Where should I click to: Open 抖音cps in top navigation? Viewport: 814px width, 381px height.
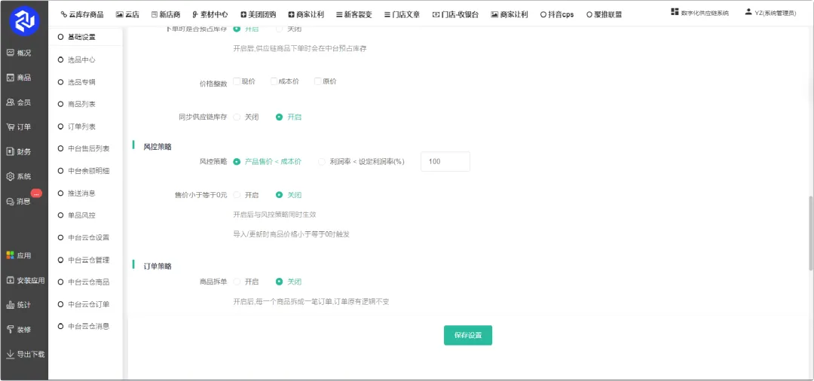[557, 14]
